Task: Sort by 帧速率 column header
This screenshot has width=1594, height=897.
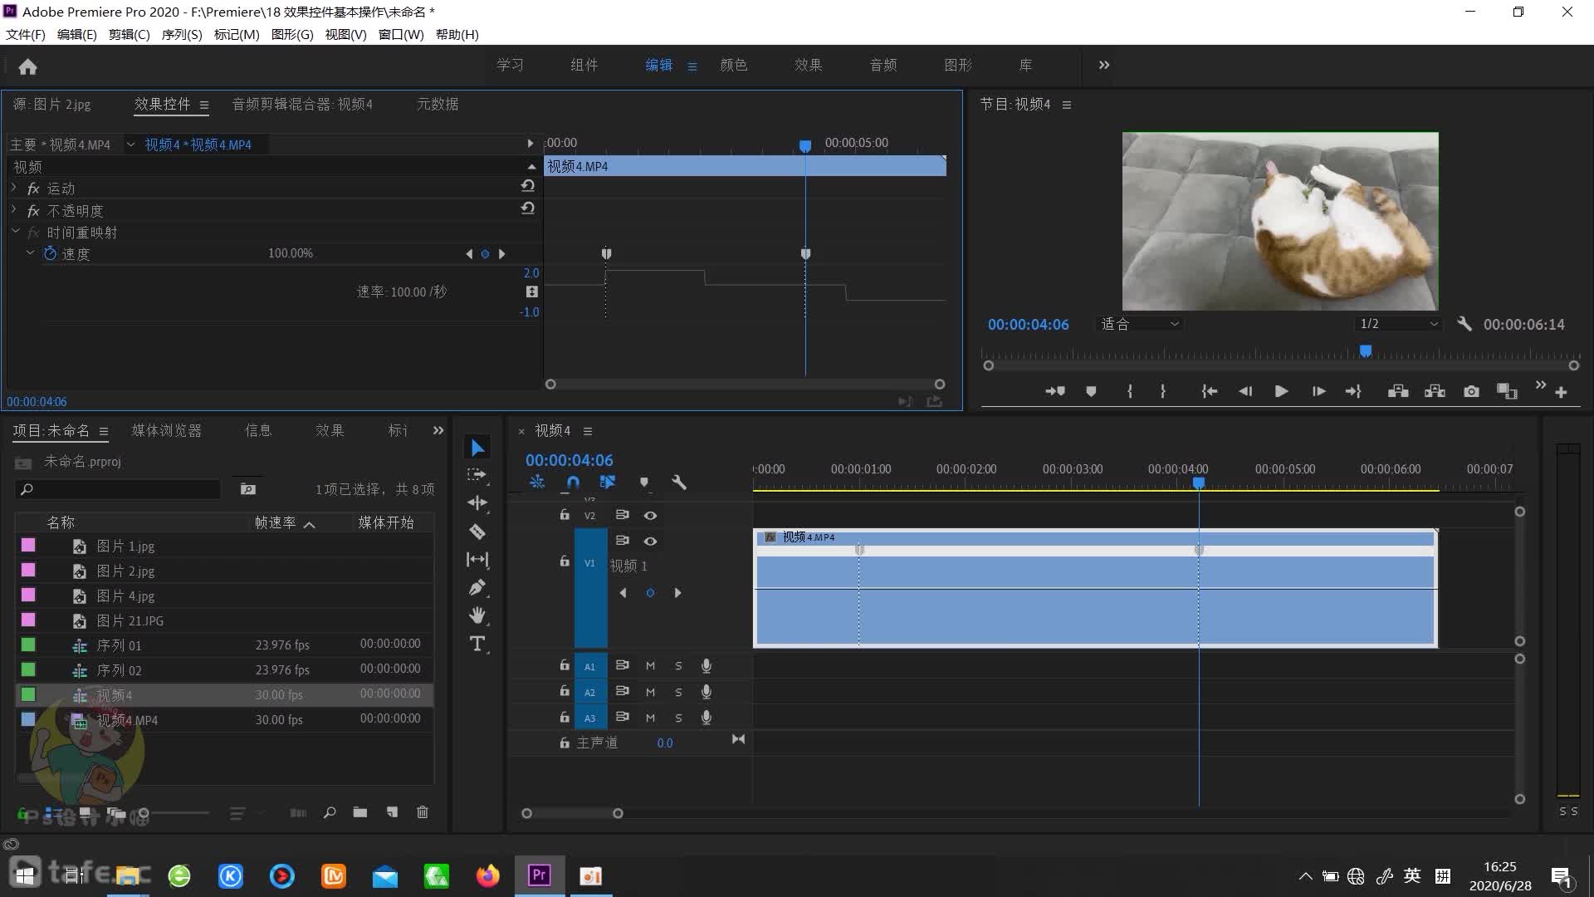Action: 276,522
